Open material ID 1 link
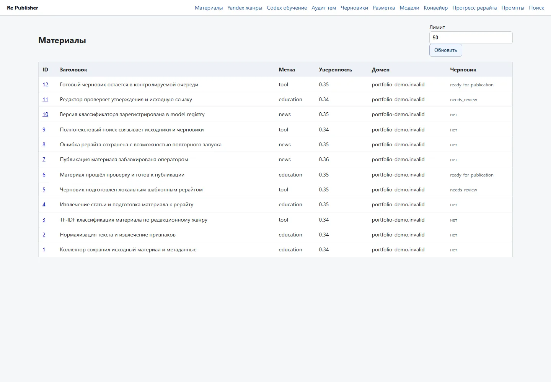 point(44,249)
